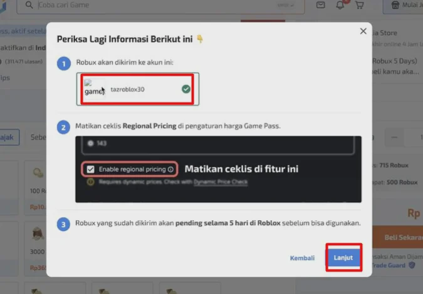Click the '500 Robux' text
The height and width of the screenshot is (294, 423).
point(402,182)
